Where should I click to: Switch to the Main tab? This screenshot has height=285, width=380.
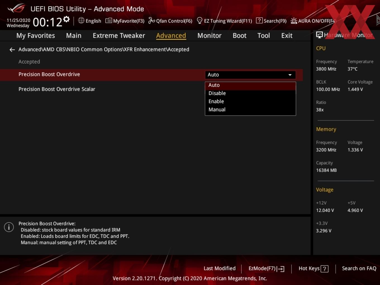(x=74, y=36)
